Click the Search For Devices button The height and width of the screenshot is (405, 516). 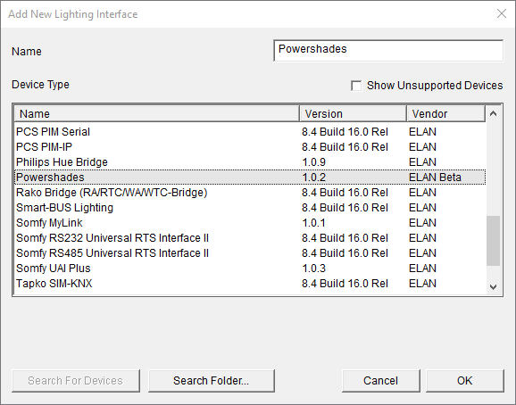pyautogui.click(x=76, y=381)
